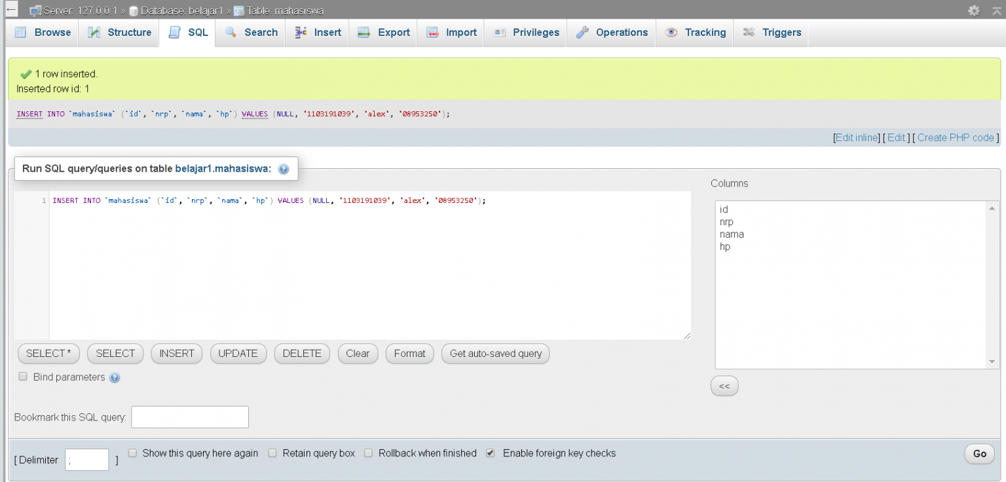
Task: Click the collapse arrow icon beside the gear
Action: click(x=996, y=10)
